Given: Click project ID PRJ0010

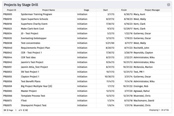Looking at the screenshot, I should (x=8, y=19).
